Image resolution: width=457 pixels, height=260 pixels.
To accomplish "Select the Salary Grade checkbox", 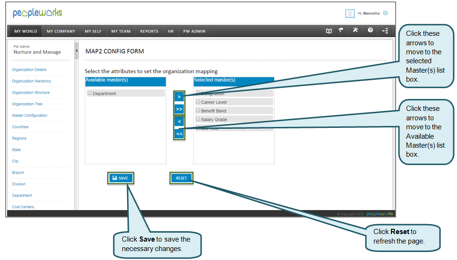I will tap(198, 119).
